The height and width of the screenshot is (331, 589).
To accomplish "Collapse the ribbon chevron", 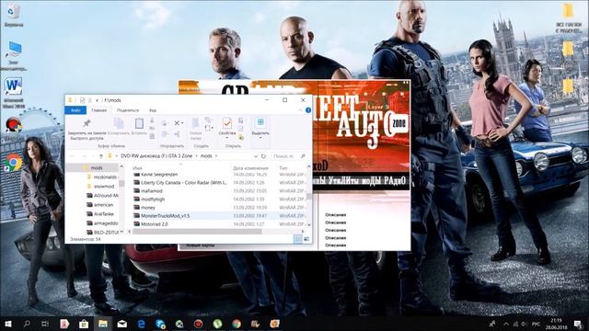I will click(300, 110).
